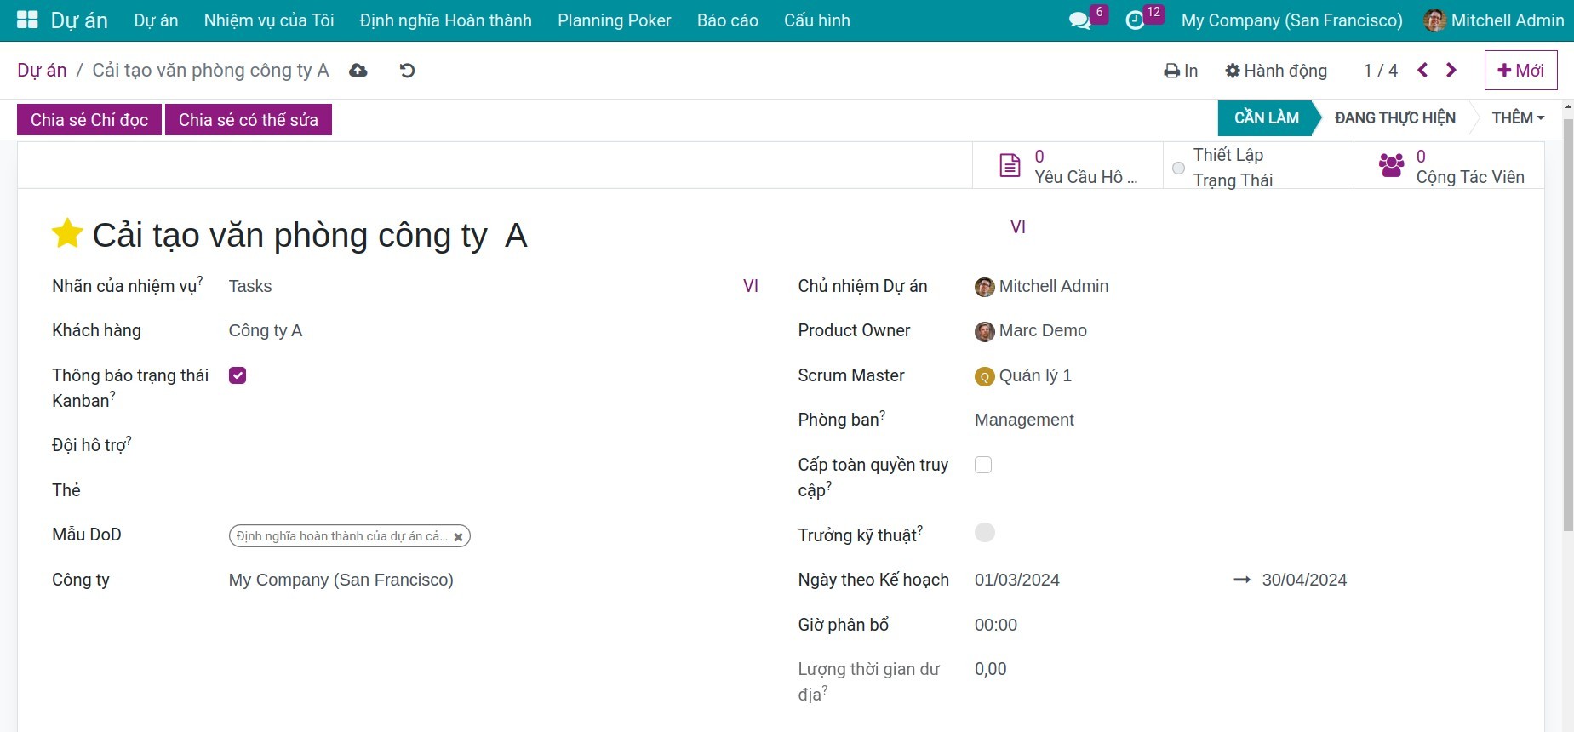Click Thiết Lập Trạng Thái radio indicator
The height and width of the screenshot is (732, 1574).
[1178, 168]
